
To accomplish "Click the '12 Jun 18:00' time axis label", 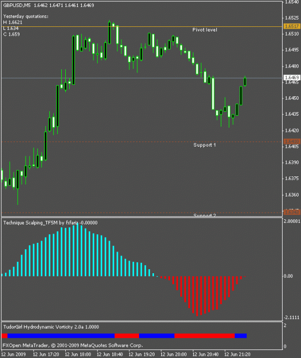I will pos(78,355).
